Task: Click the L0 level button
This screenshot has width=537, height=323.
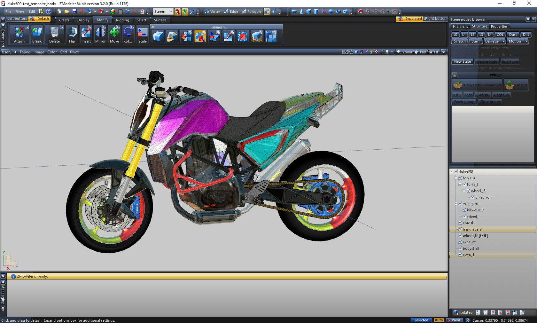Action: tap(455, 35)
